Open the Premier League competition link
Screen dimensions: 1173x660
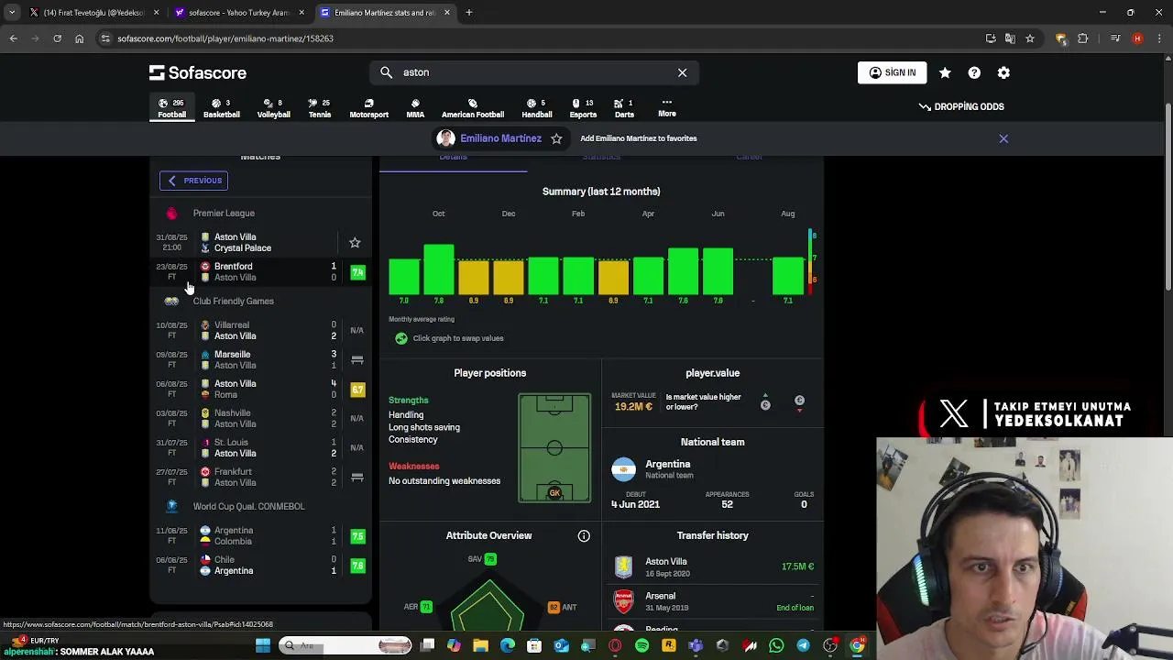224,214
